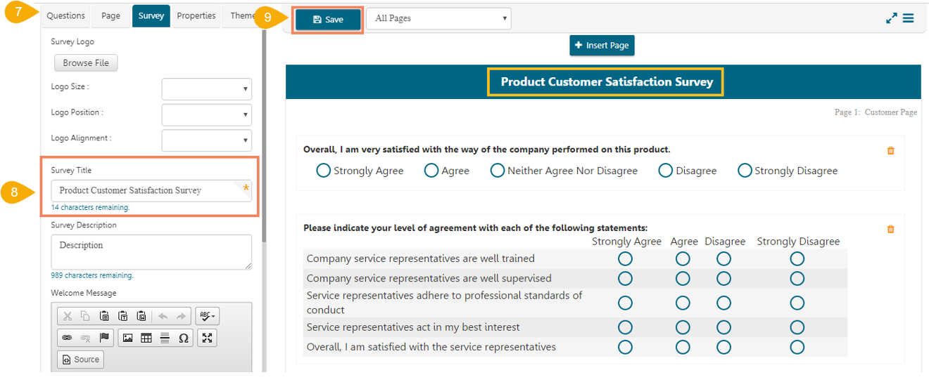Screen dimensions: 929x382
Task: Open the All Pages dropdown
Action: click(x=438, y=19)
